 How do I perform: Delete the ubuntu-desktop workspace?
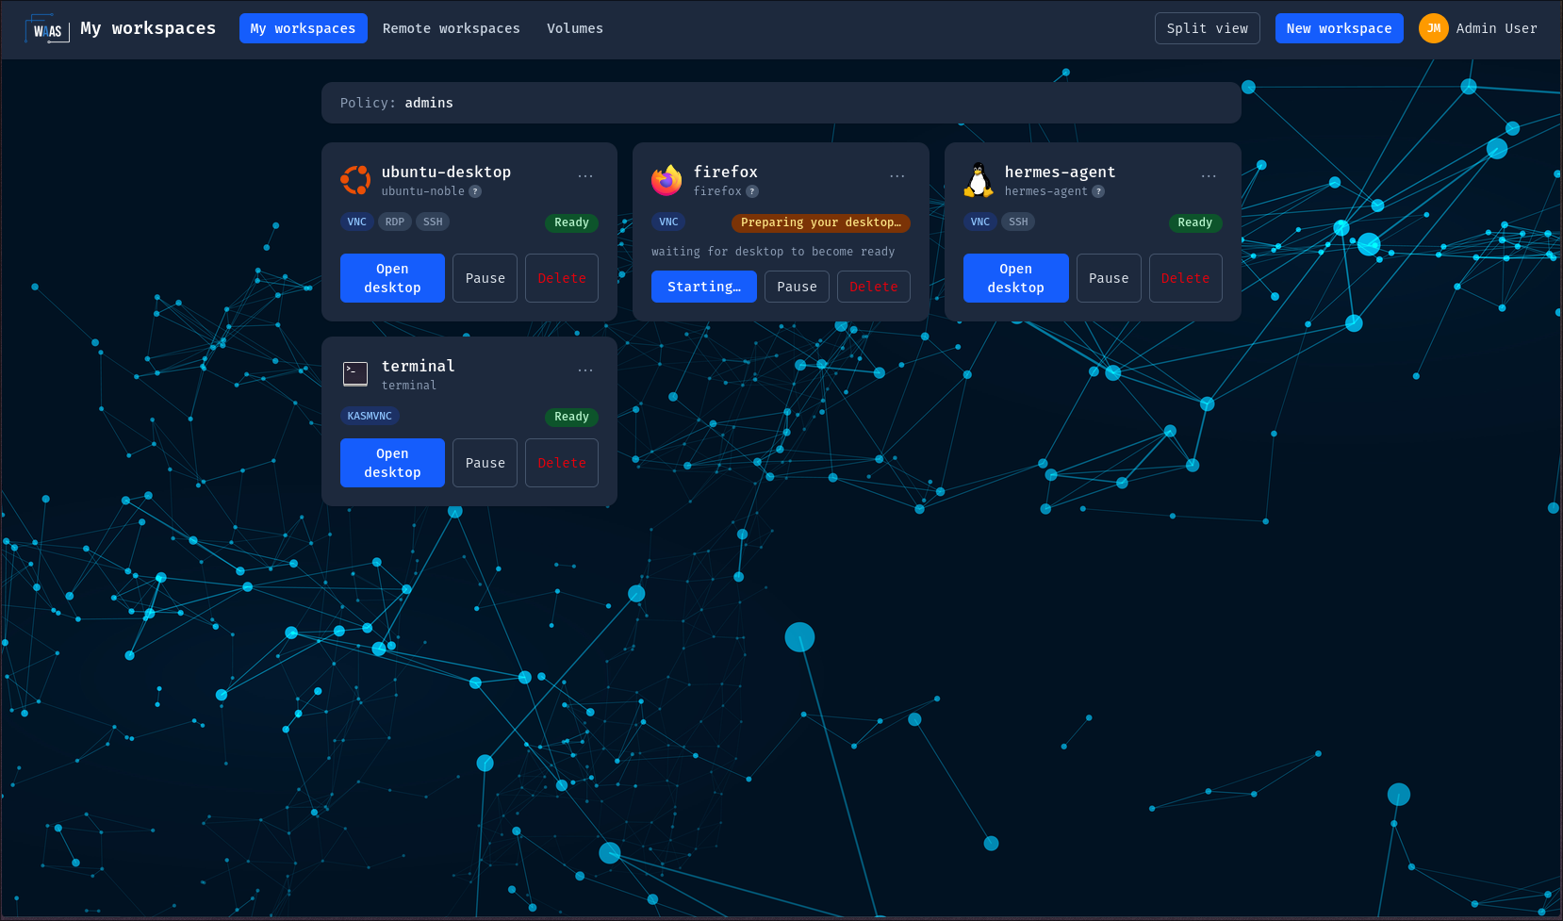(562, 278)
